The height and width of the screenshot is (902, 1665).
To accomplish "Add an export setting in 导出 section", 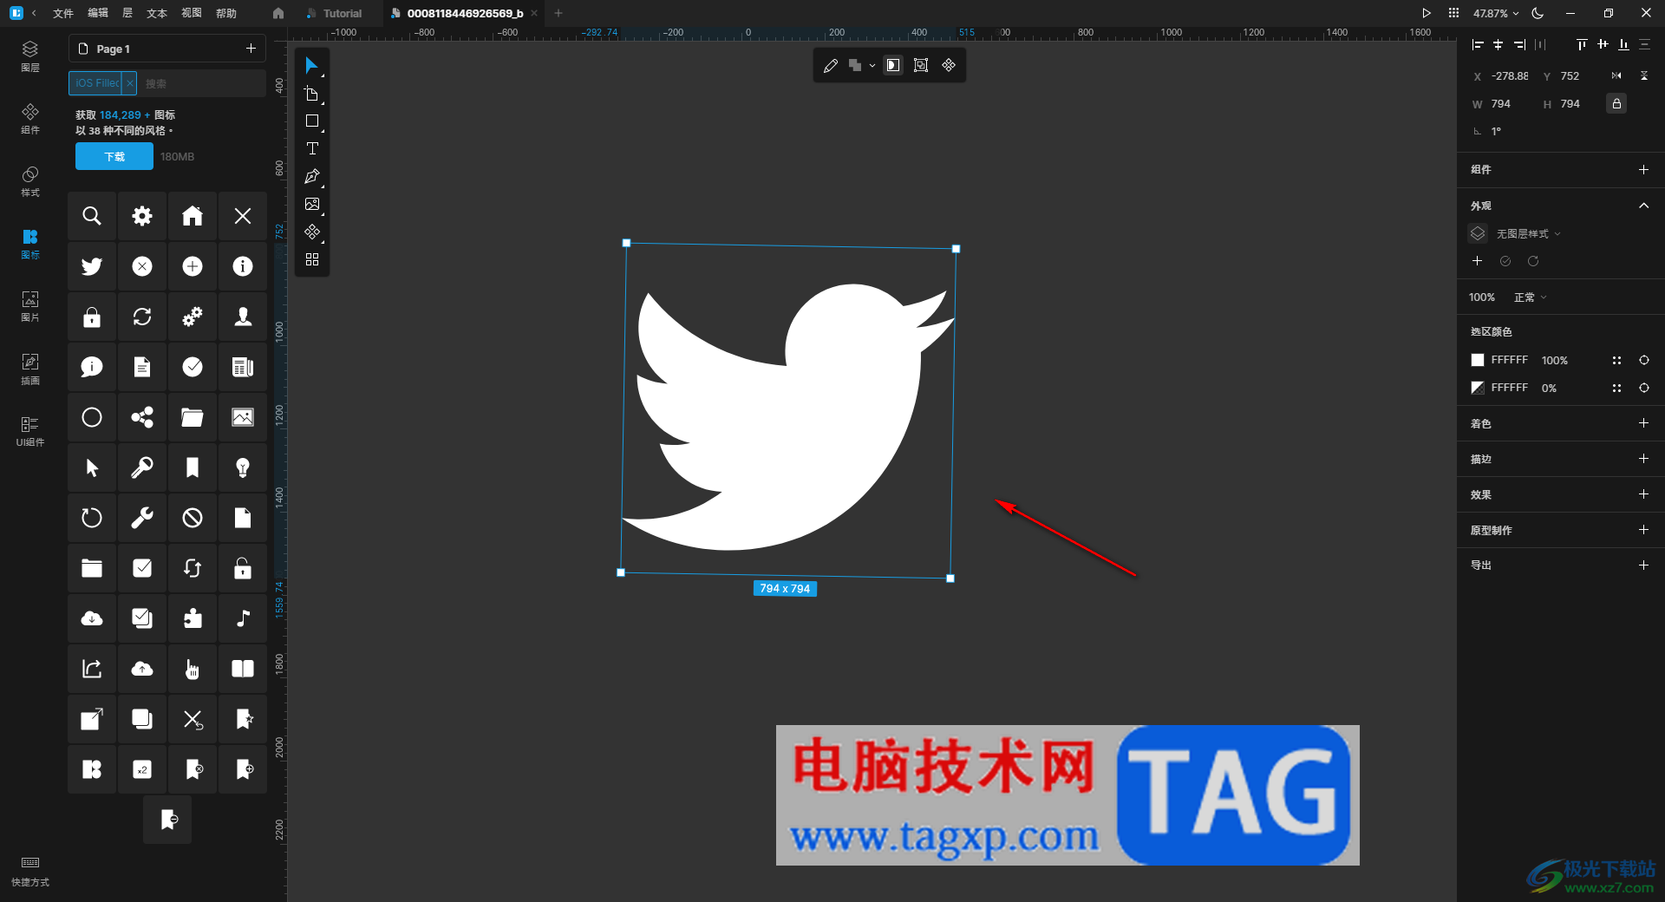I will click(x=1643, y=565).
